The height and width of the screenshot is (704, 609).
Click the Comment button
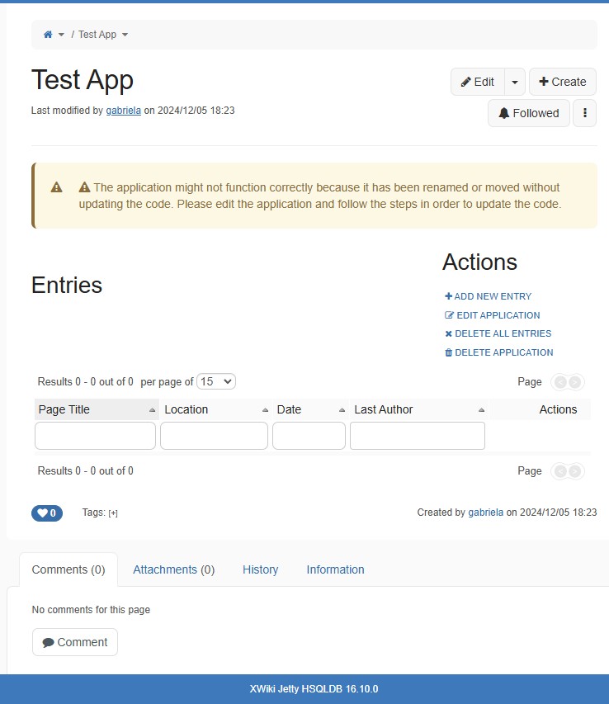(75, 642)
